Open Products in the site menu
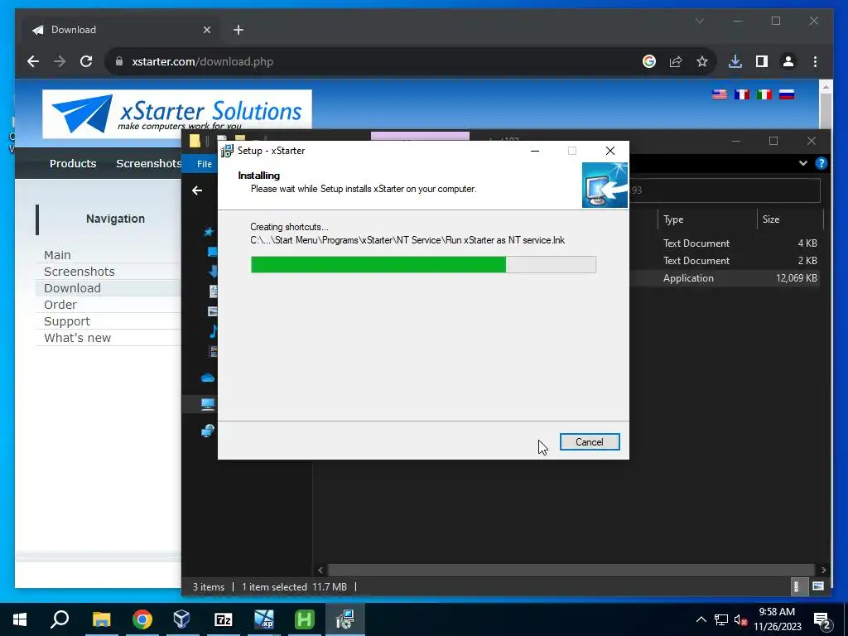 pyautogui.click(x=73, y=163)
